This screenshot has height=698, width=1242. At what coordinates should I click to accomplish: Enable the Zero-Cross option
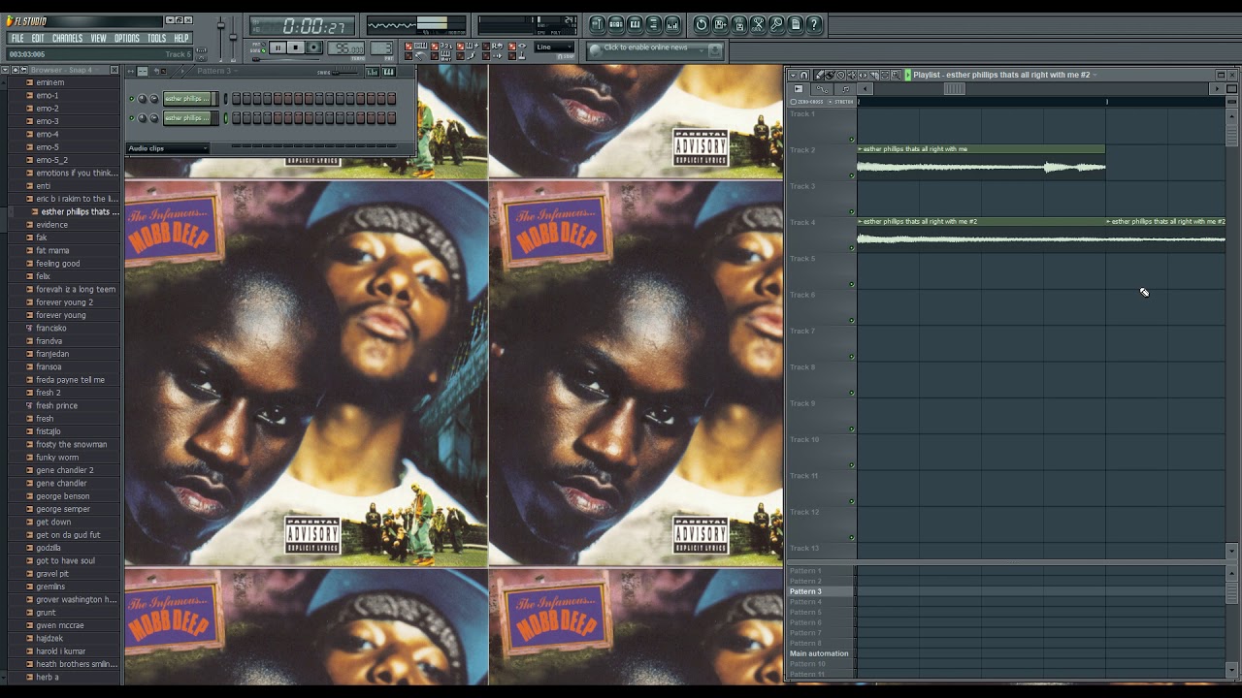pos(806,102)
